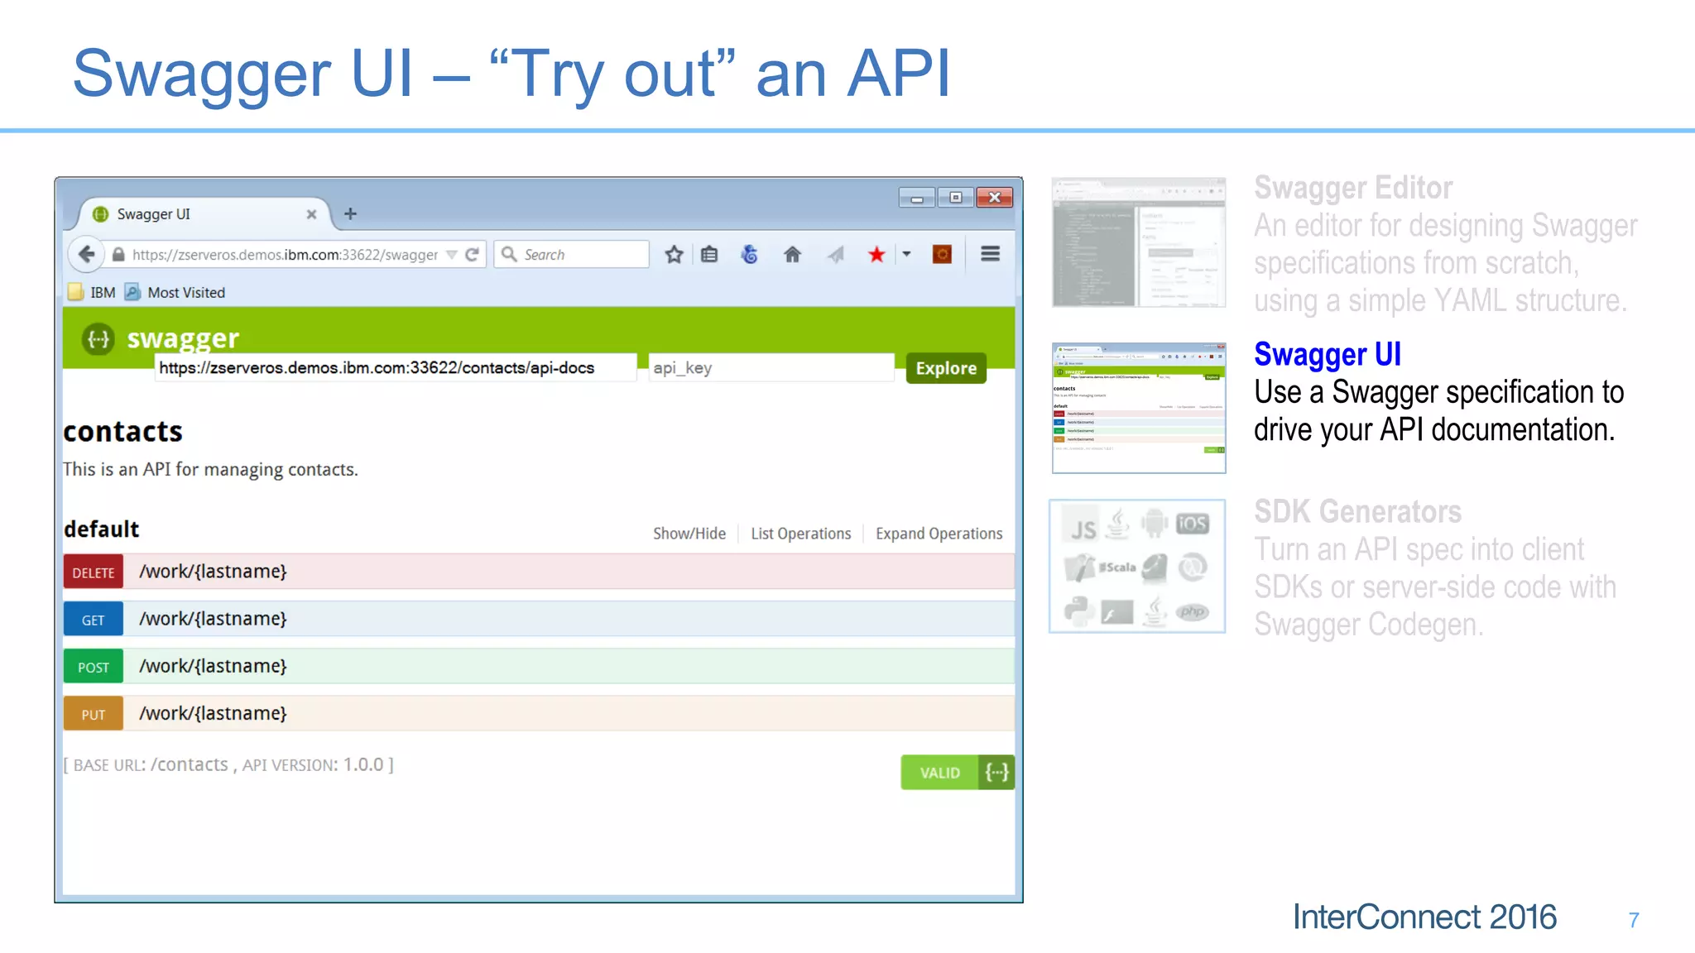Click the swagger logo icon
The height and width of the screenshot is (953, 1695).
(x=98, y=339)
